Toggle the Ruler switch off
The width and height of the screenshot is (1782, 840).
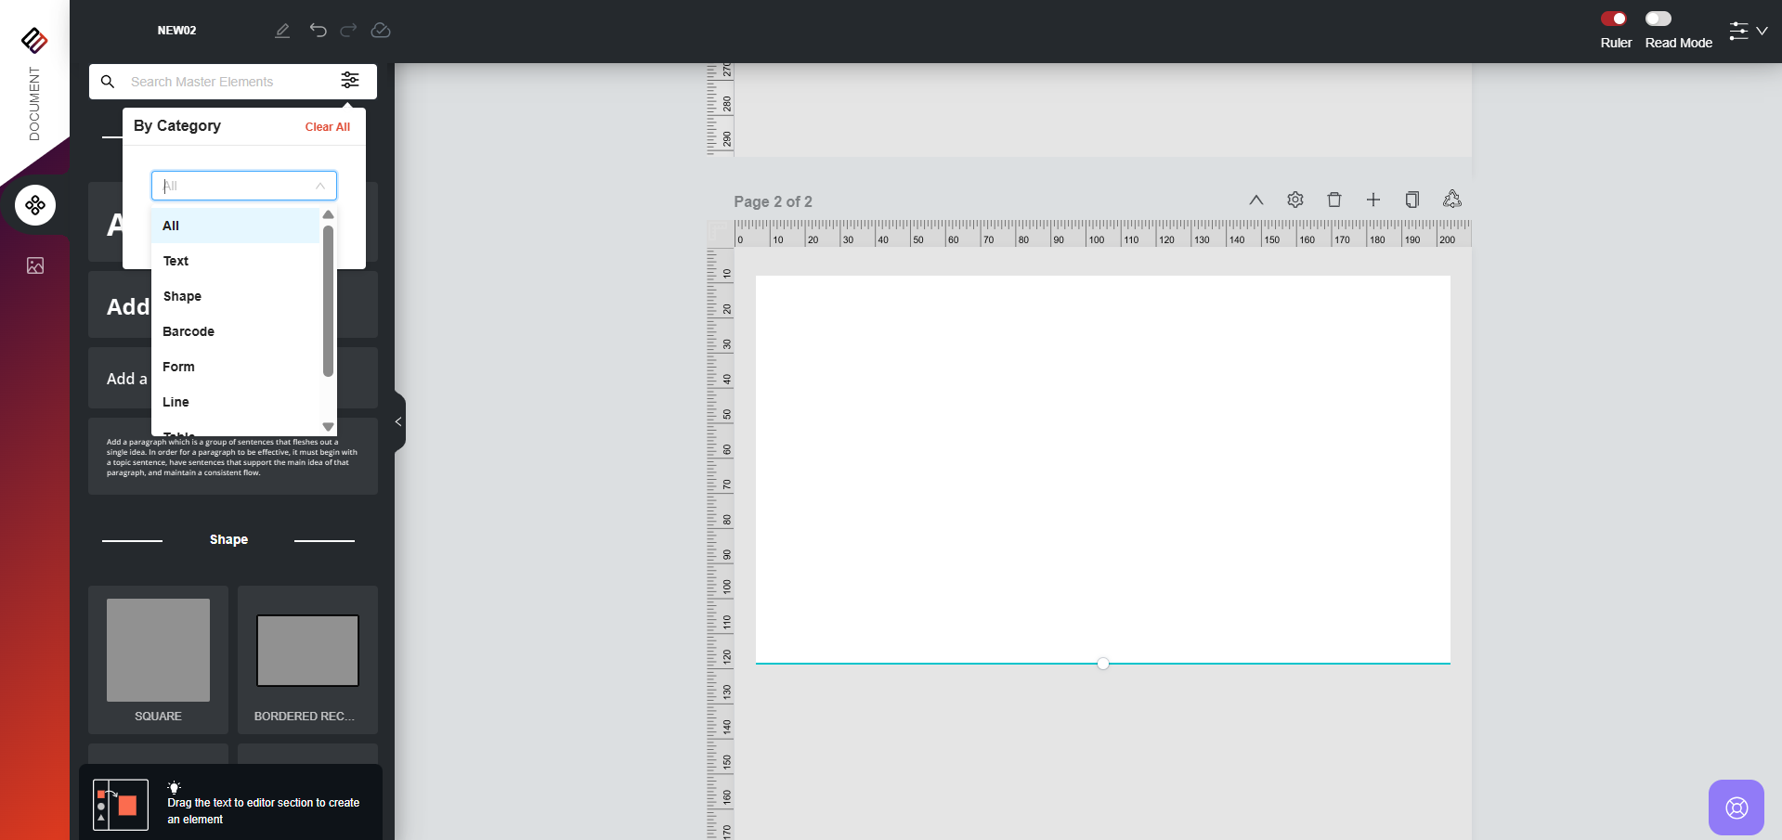[1614, 19]
